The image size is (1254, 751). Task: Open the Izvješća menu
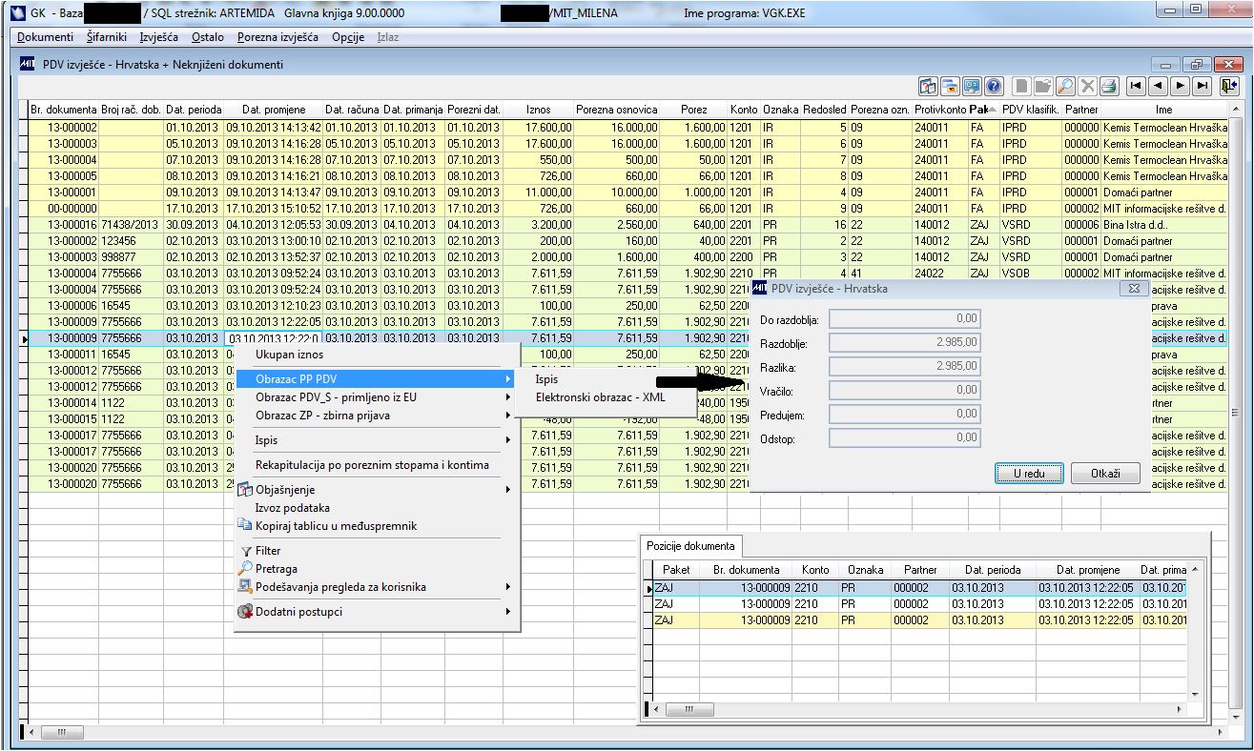[x=158, y=37]
